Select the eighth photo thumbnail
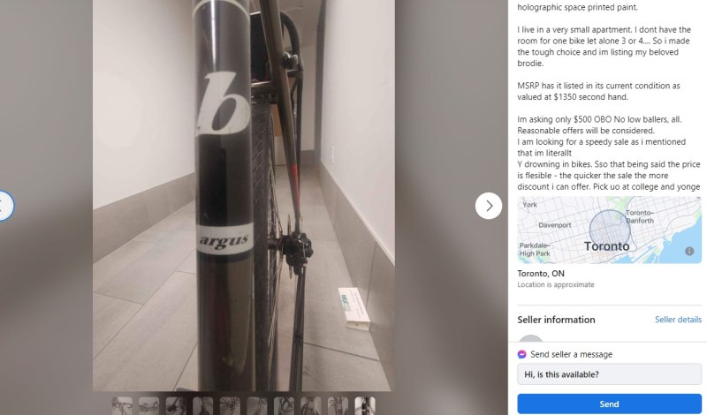The width and height of the screenshot is (707, 415). pos(311,405)
